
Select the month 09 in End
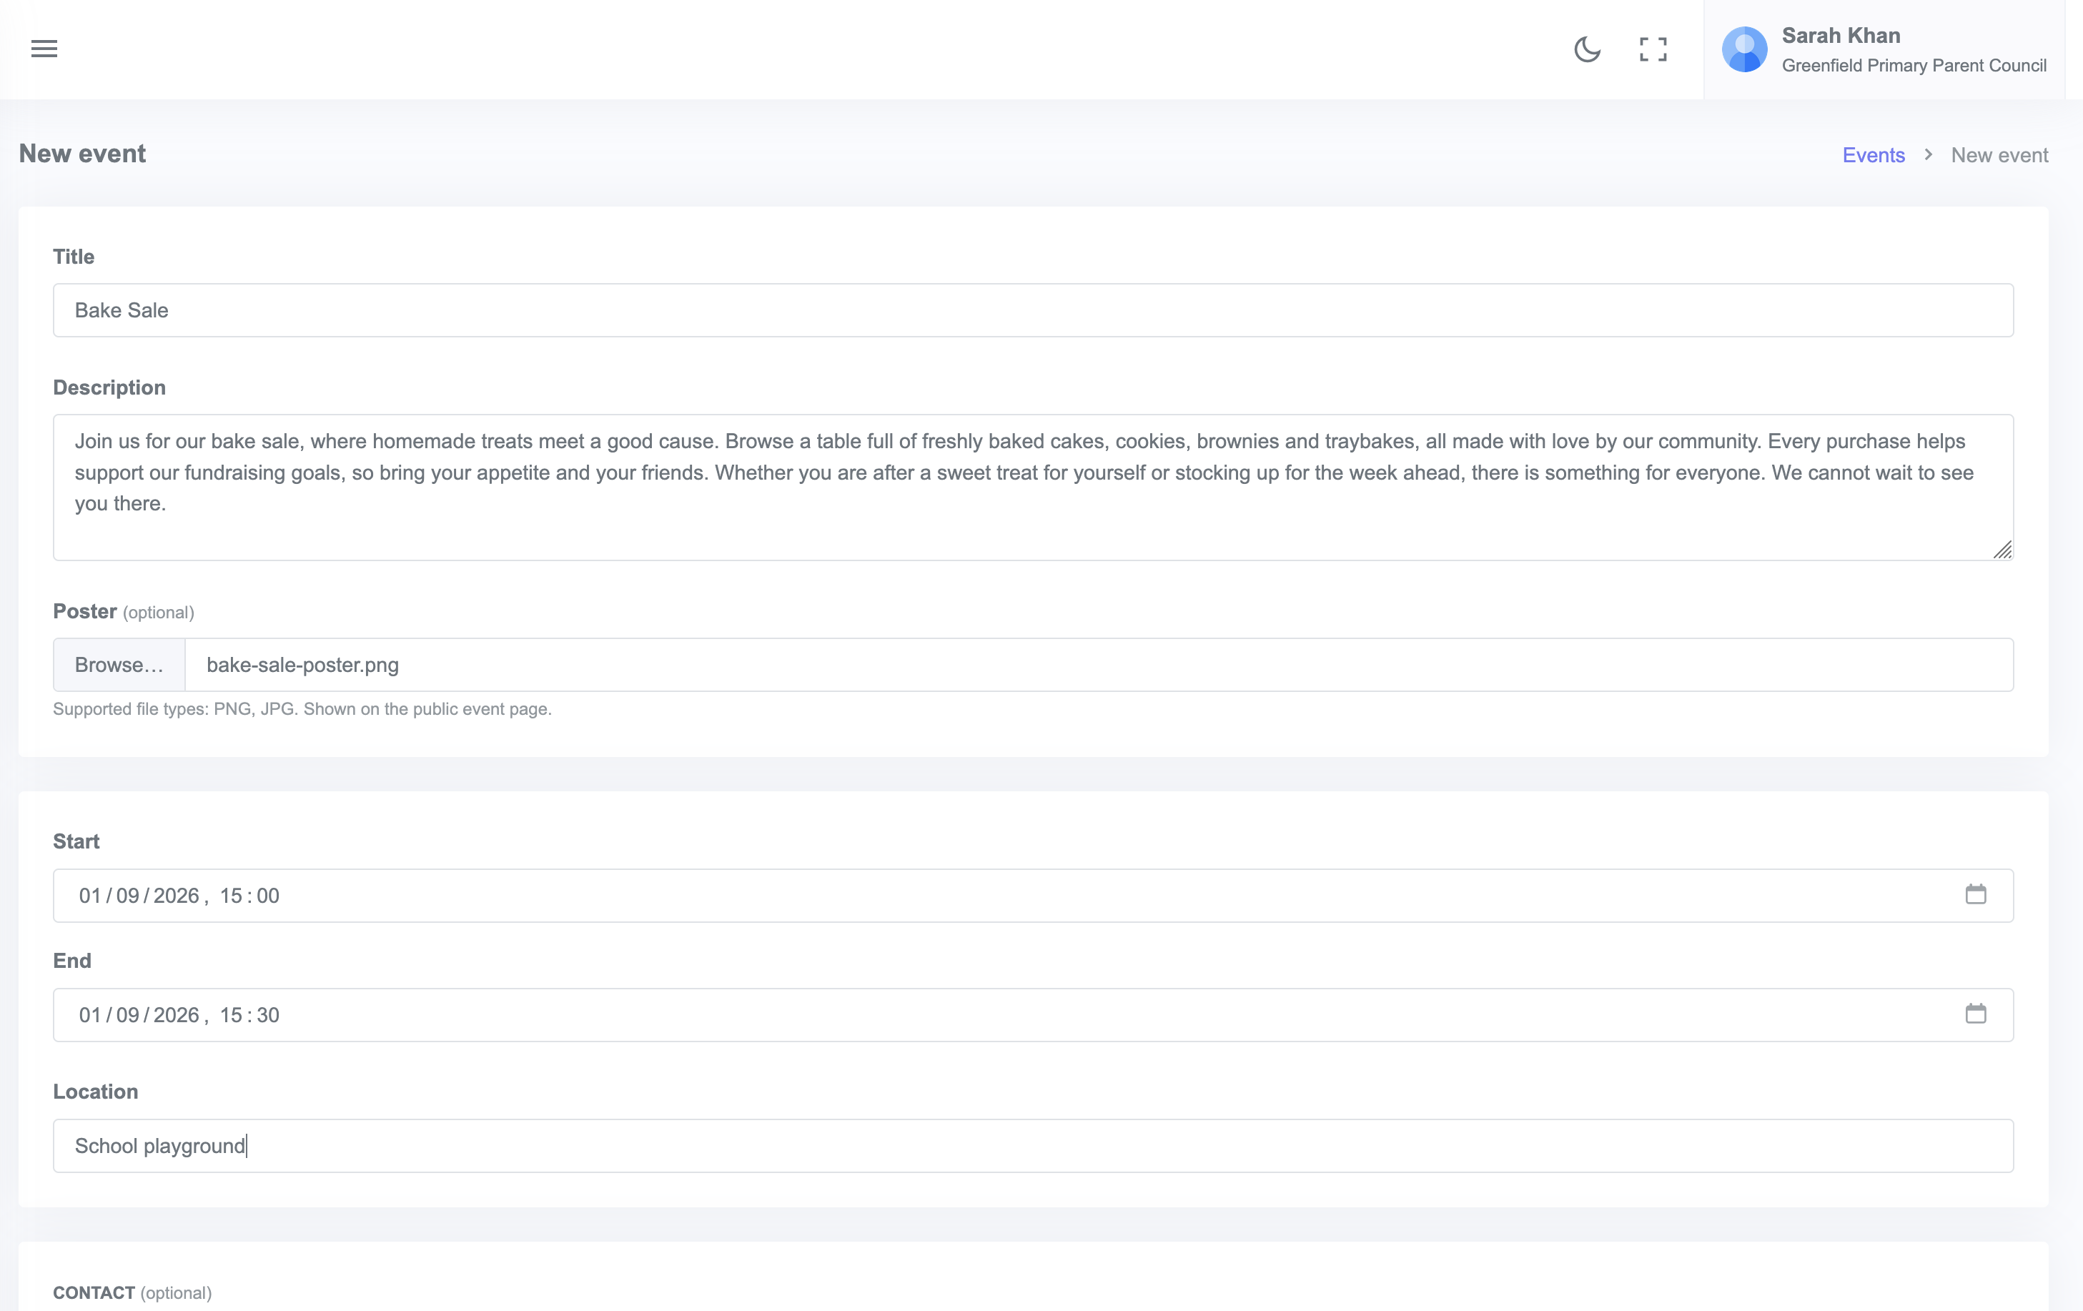pos(128,1015)
